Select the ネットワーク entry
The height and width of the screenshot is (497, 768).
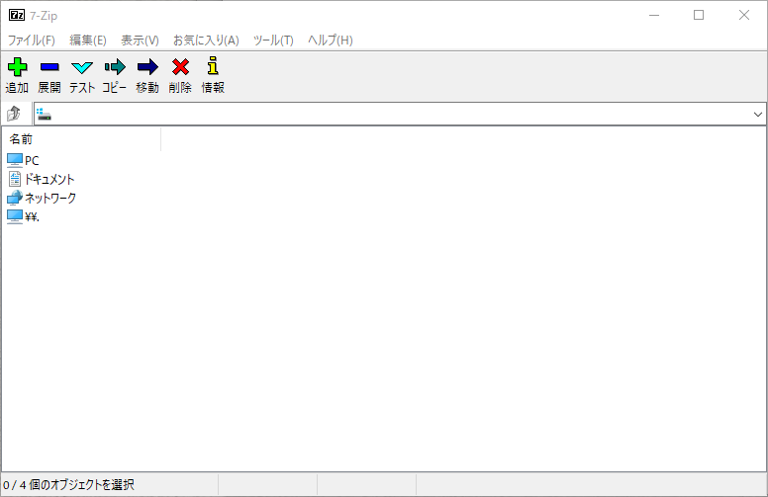click(x=49, y=198)
